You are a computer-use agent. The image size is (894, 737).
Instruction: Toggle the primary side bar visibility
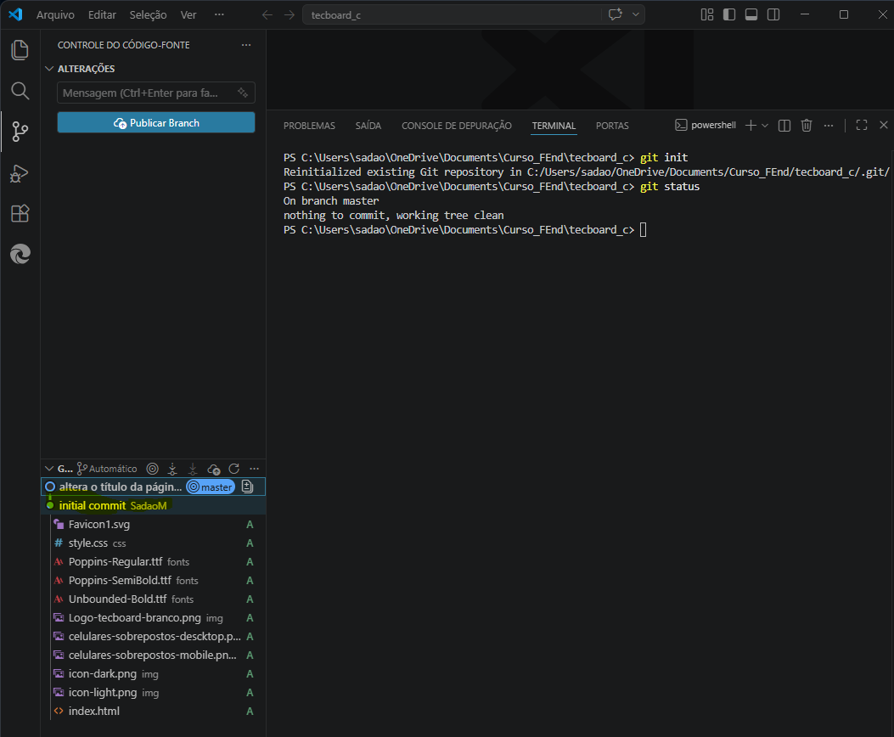(728, 14)
